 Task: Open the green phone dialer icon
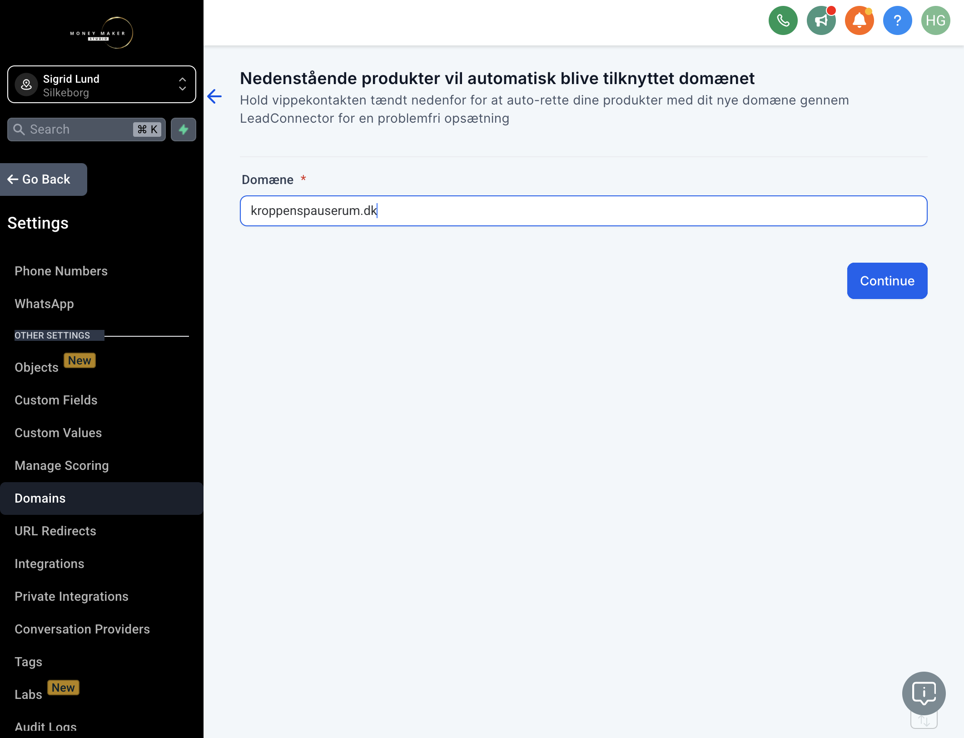click(783, 20)
